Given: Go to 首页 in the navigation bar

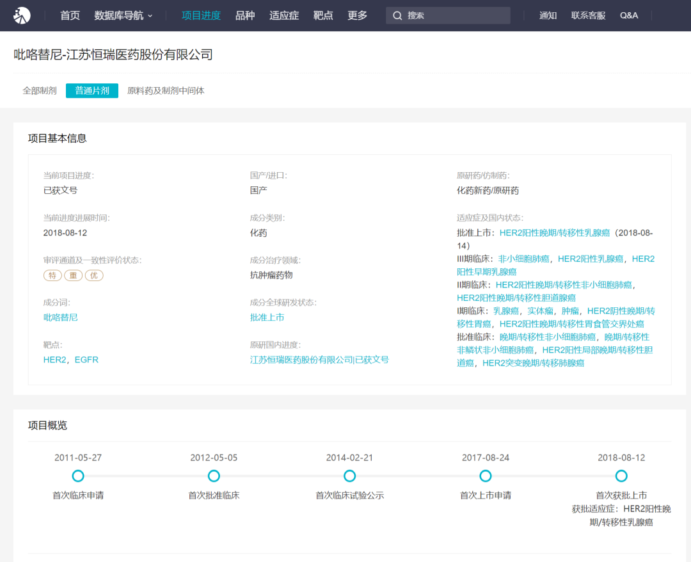Looking at the screenshot, I should [70, 15].
